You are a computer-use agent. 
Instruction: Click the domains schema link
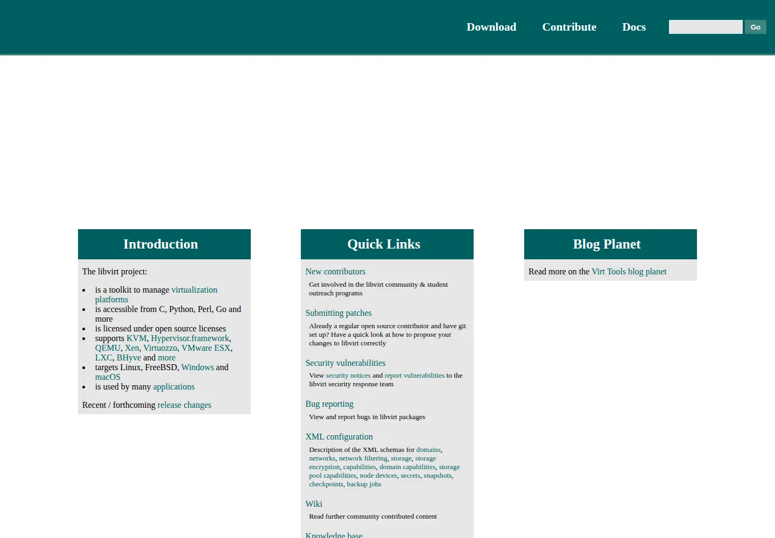[428, 450]
